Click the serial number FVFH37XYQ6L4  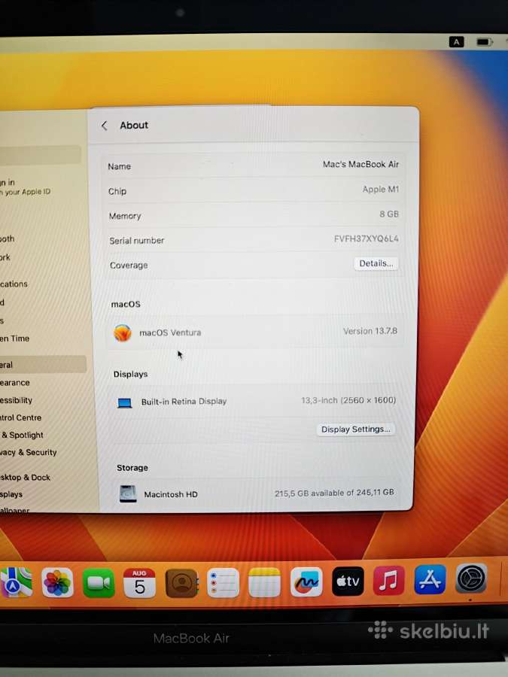[367, 238]
